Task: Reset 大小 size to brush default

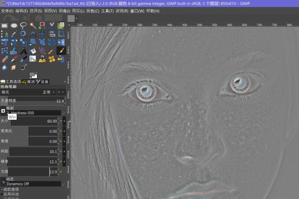Action: [61, 121]
